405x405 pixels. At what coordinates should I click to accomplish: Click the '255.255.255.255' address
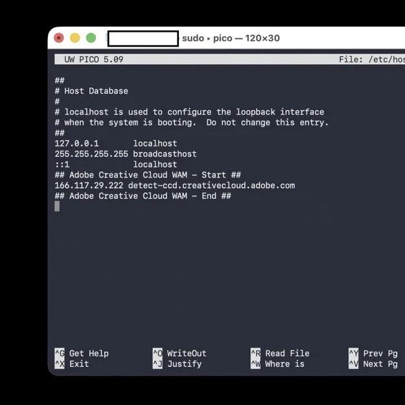[91, 154]
